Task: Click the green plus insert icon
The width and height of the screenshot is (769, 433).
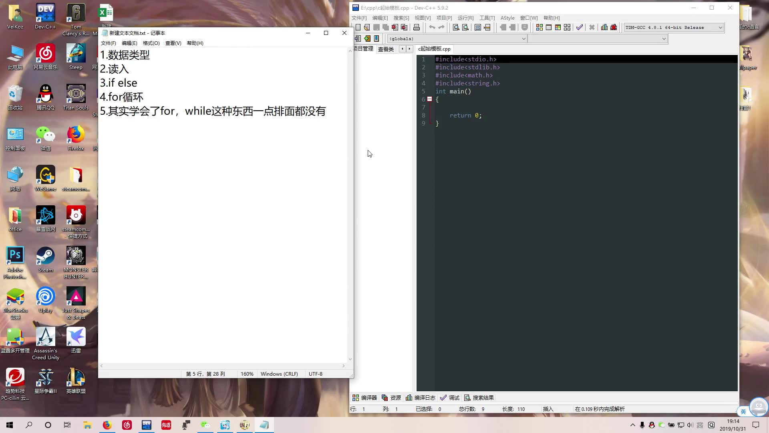Action: 367,38
